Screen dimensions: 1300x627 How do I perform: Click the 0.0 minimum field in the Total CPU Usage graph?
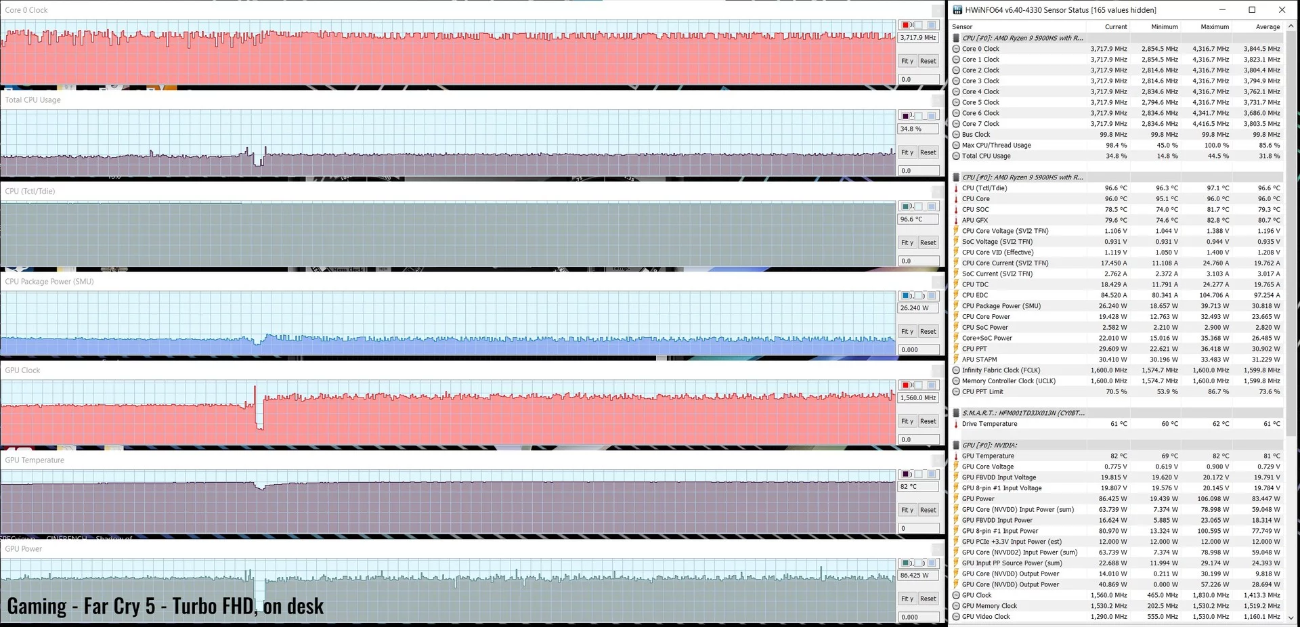point(918,171)
